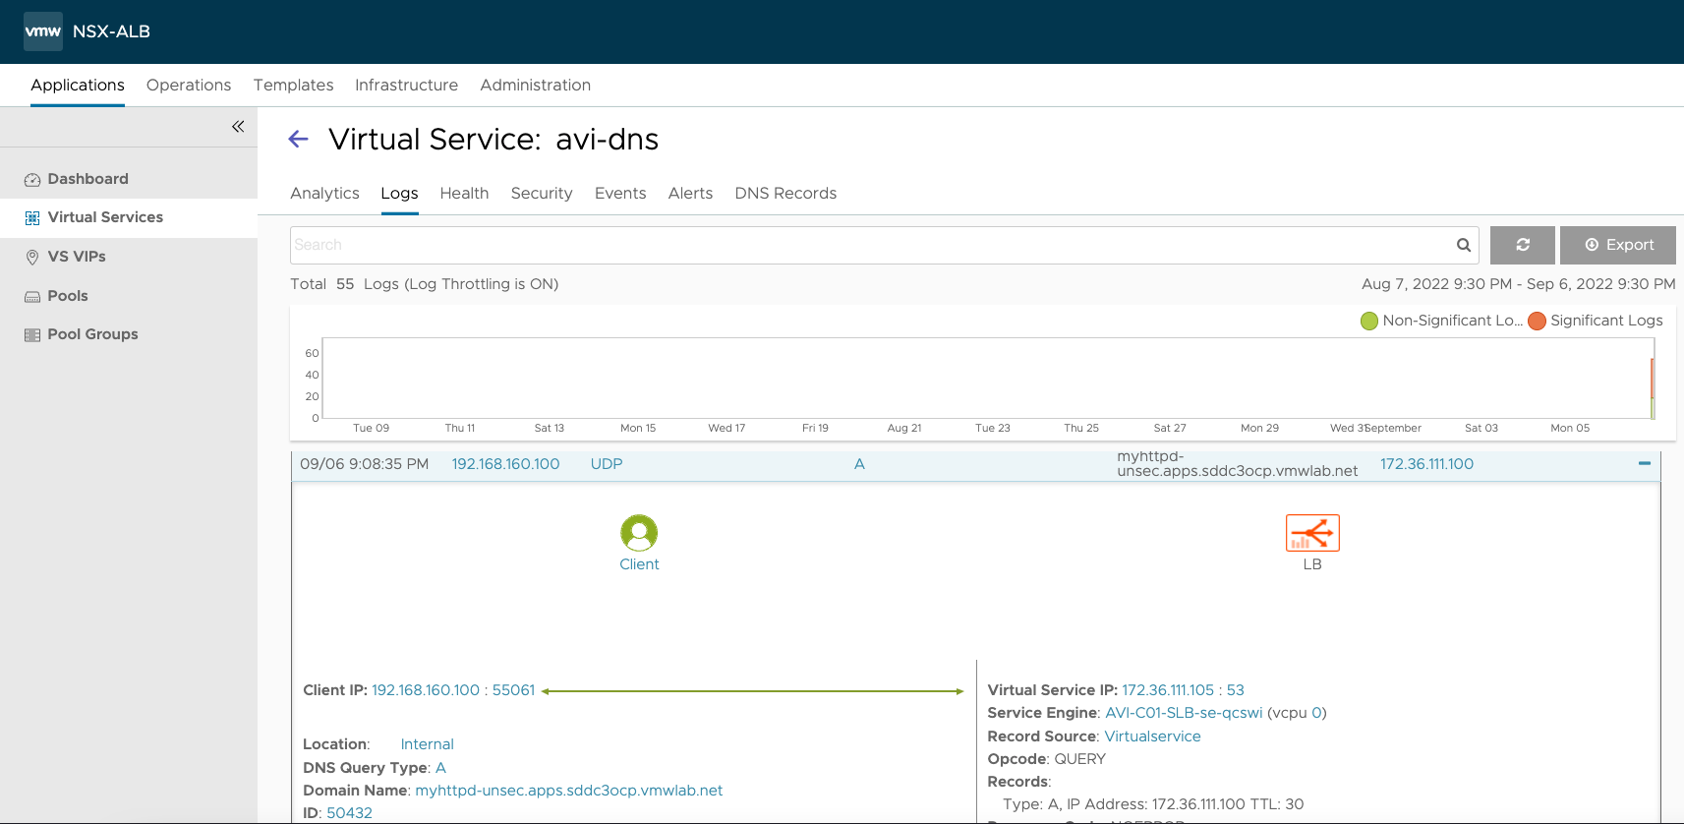This screenshot has width=1684, height=824.
Task: Click the Dashboard gauge icon
Action: tap(32, 180)
